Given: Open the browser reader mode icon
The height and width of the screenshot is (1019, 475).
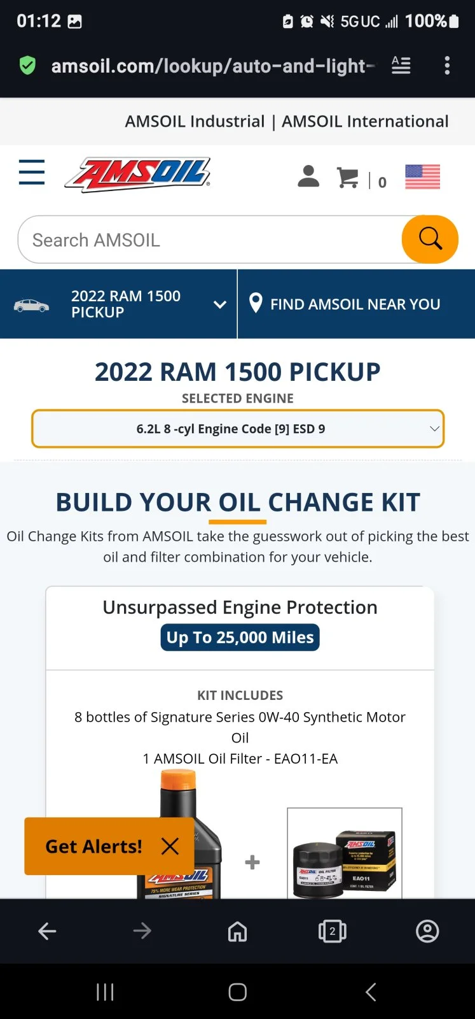Looking at the screenshot, I should (x=401, y=66).
